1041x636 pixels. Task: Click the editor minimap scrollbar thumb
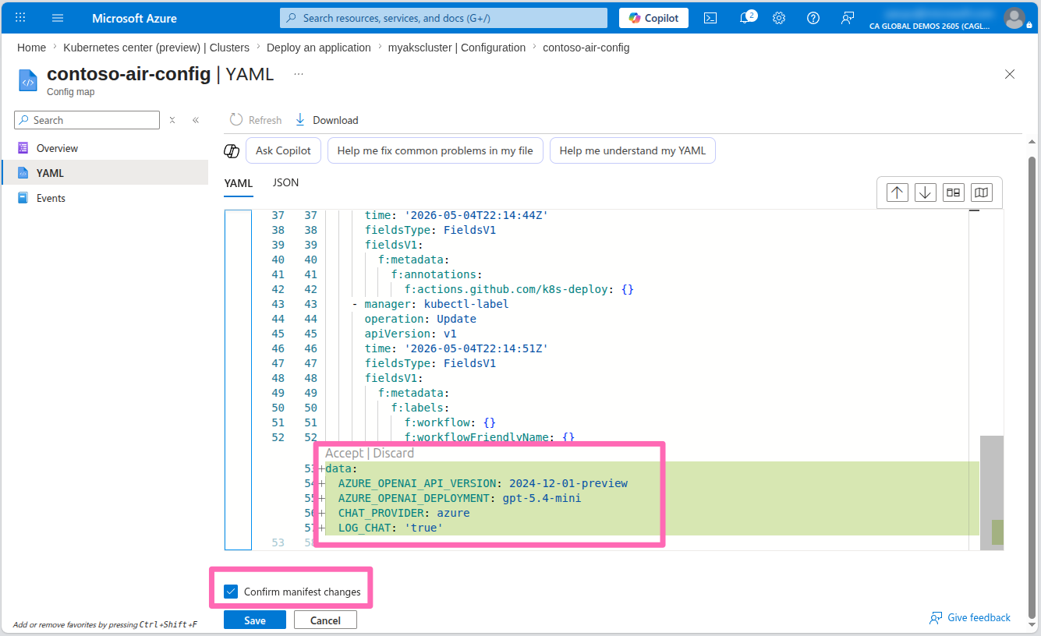tap(991, 493)
